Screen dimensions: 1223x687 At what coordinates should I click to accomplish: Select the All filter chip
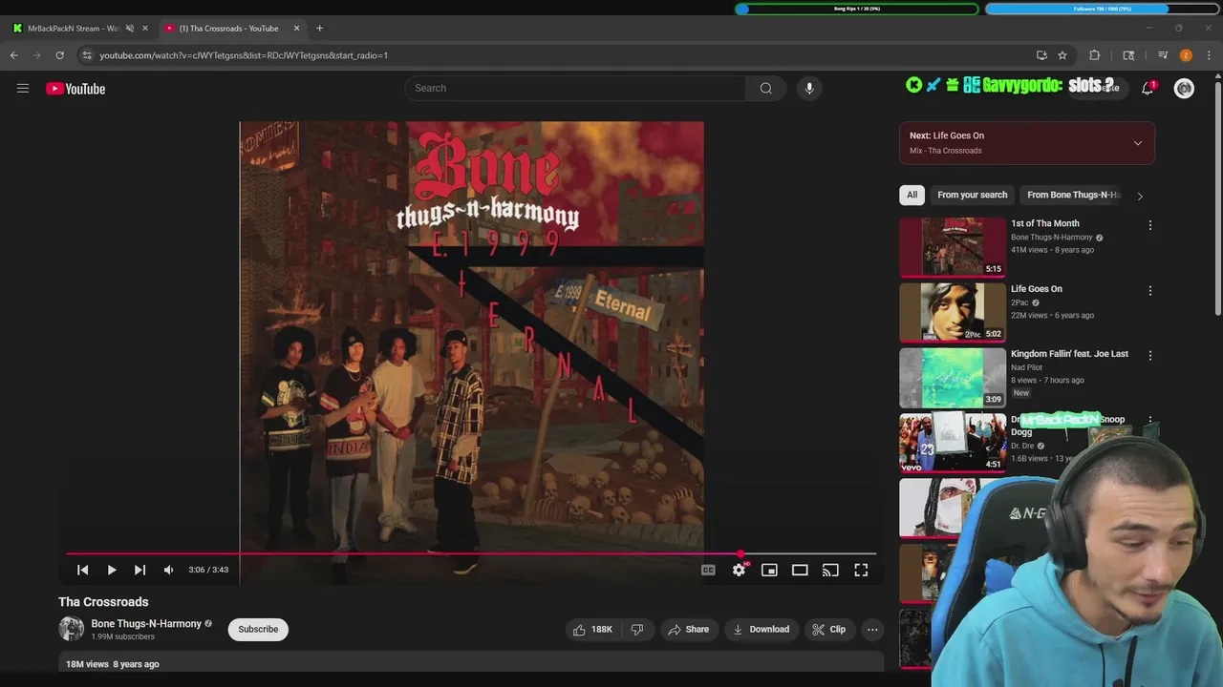[912, 195]
